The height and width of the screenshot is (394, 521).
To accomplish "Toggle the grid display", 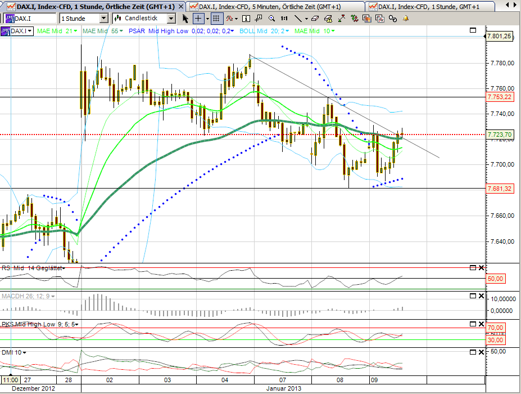I will [x=218, y=19].
